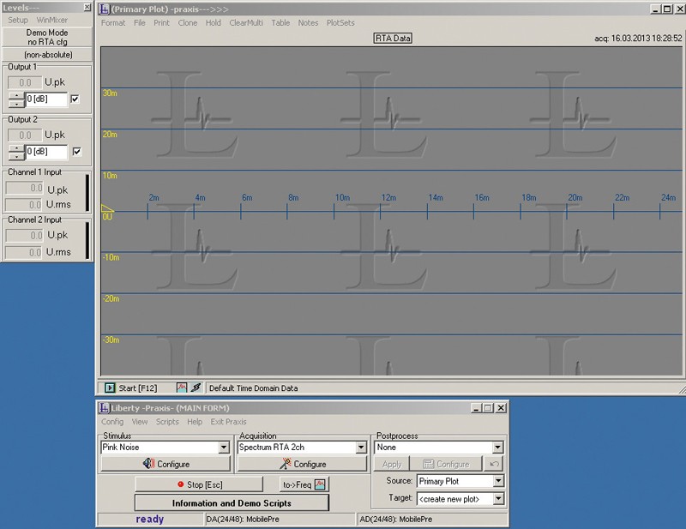The image size is (686, 529).
Task: Open the Help menu
Action: 195,422
